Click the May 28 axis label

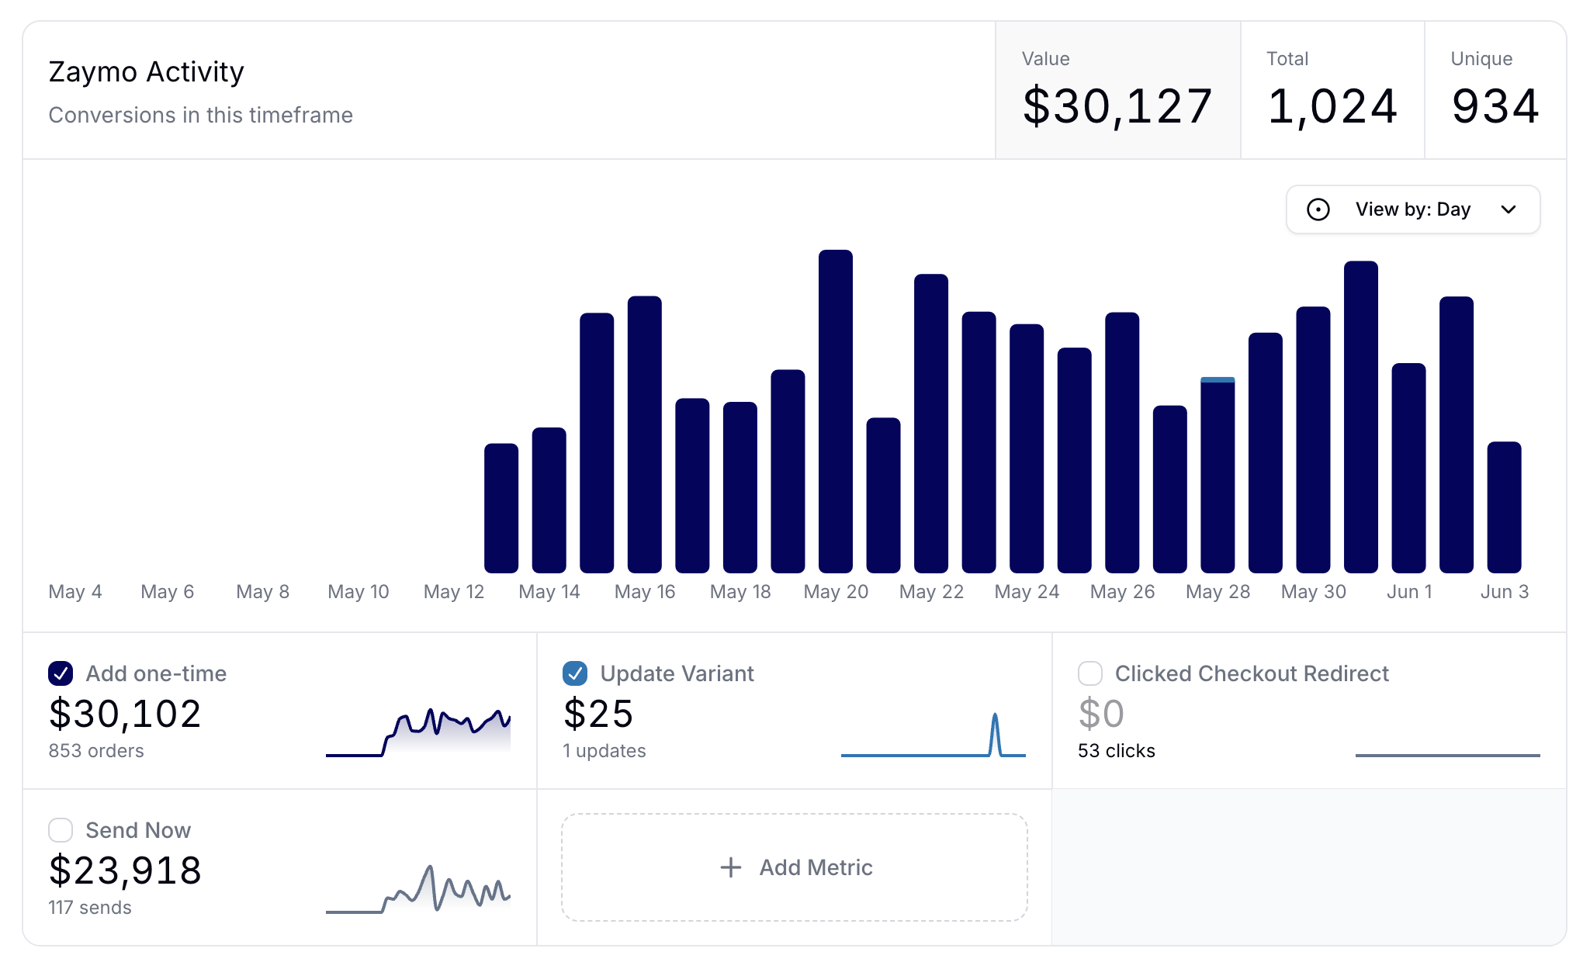click(1218, 592)
